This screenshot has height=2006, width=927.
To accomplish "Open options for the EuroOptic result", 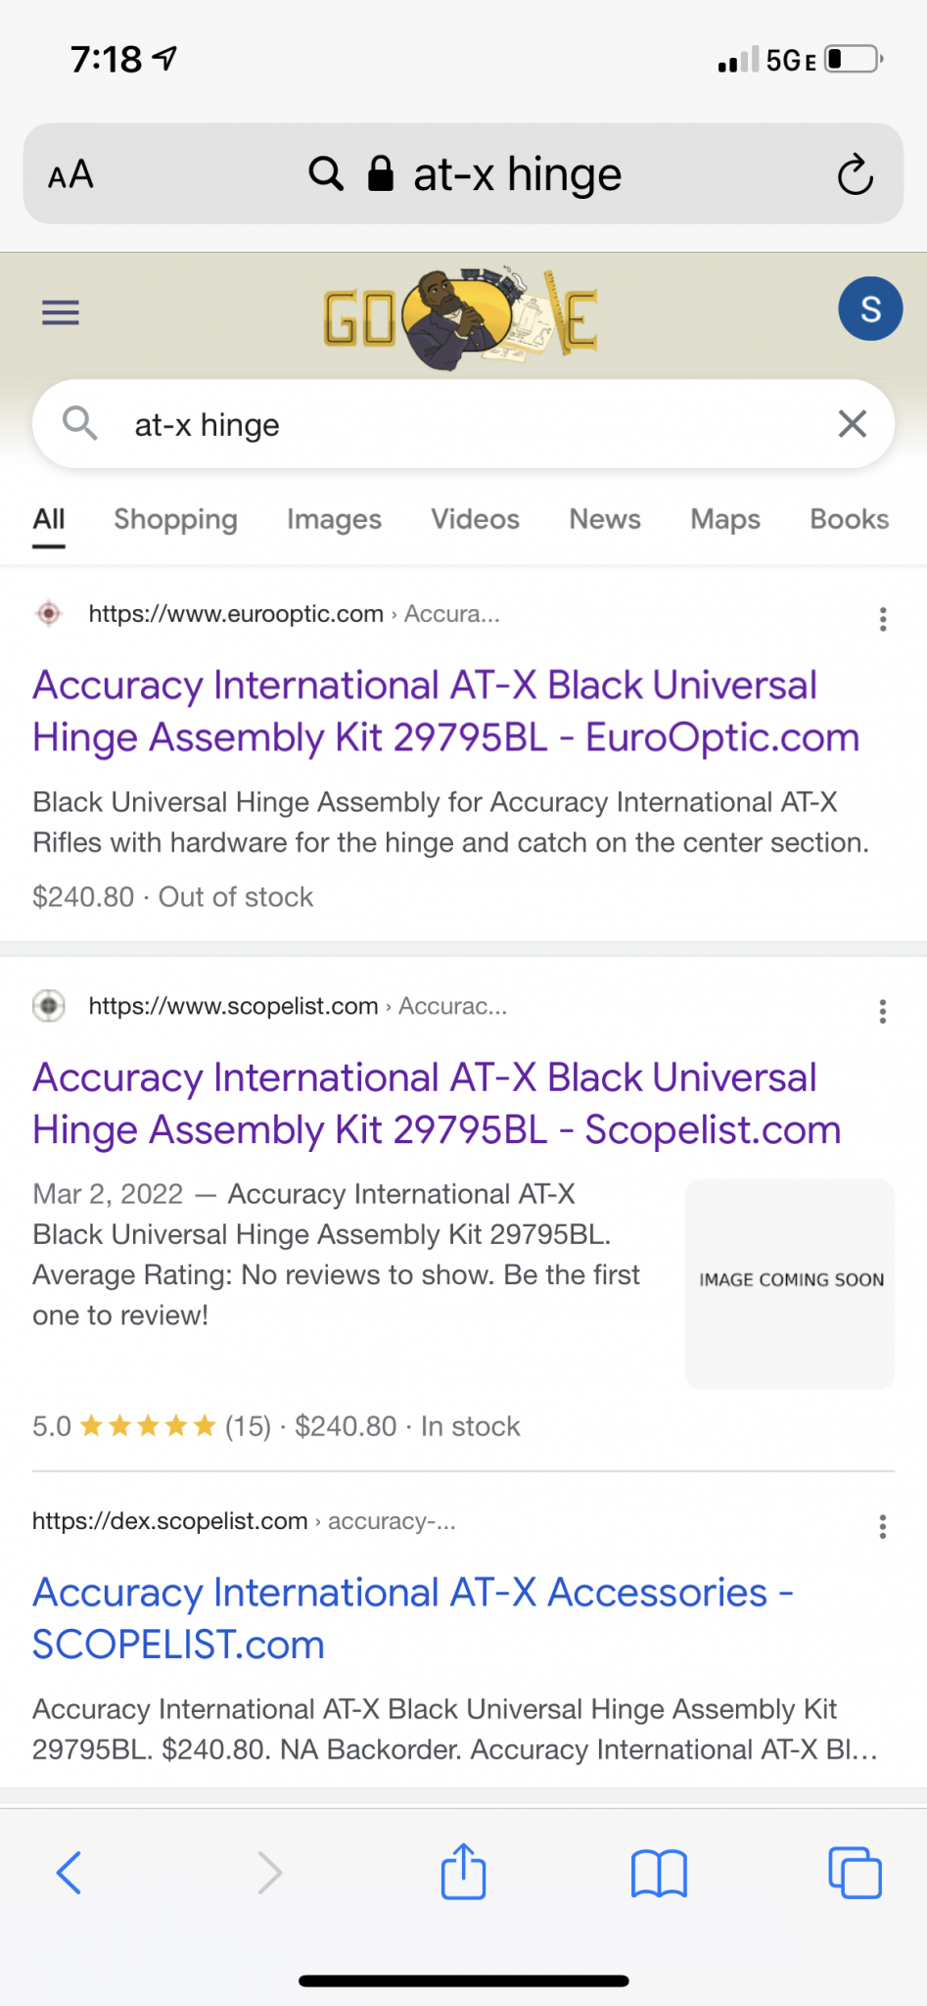I will 882,619.
